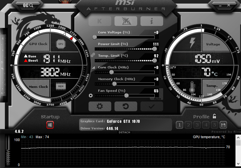The width and height of the screenshot is (241, 168).
Task: Click the 3802 MHz memory clock readout
Action: [55, 72]
